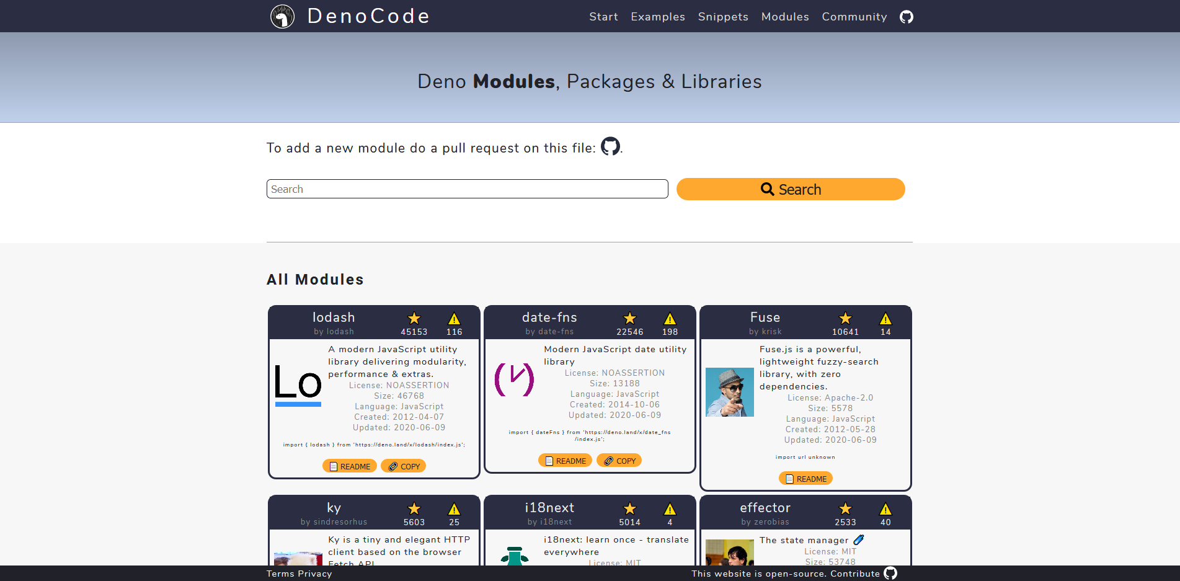This screenshot has height=581, width=1180.
Task: Click the star icon on the lodash card
Action: coord(414,319)
